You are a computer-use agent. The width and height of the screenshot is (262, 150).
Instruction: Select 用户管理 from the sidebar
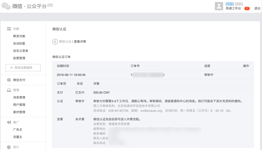coord(19,105)
